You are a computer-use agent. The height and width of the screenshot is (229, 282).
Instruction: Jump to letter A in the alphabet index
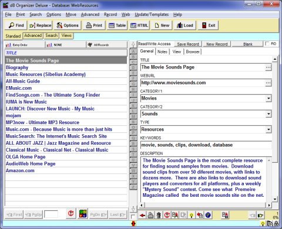[133, 52]
